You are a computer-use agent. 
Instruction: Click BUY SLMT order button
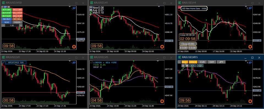coord(7,16)
